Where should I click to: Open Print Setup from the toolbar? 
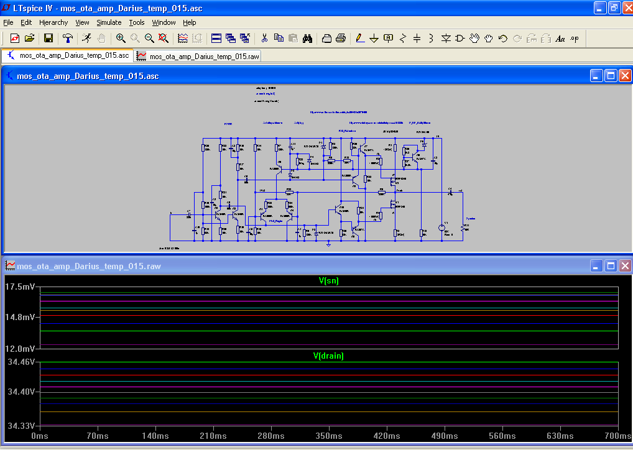click(x=326, y=39)
